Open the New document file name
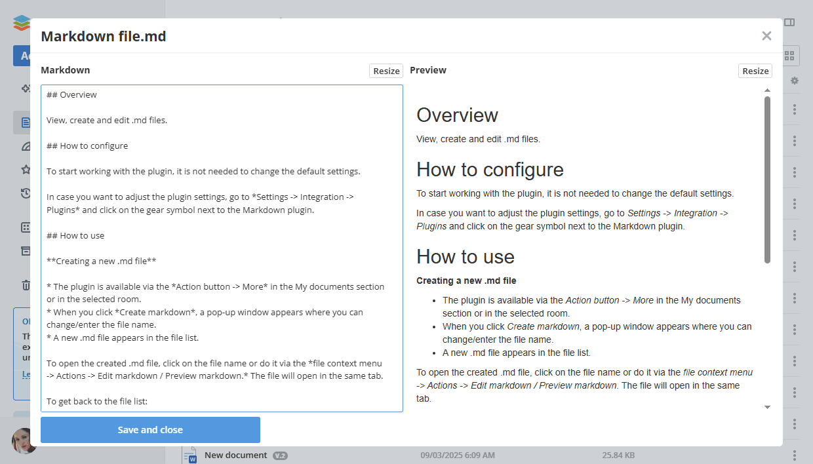This screenshot has height=464, width=813. [235, 455]
